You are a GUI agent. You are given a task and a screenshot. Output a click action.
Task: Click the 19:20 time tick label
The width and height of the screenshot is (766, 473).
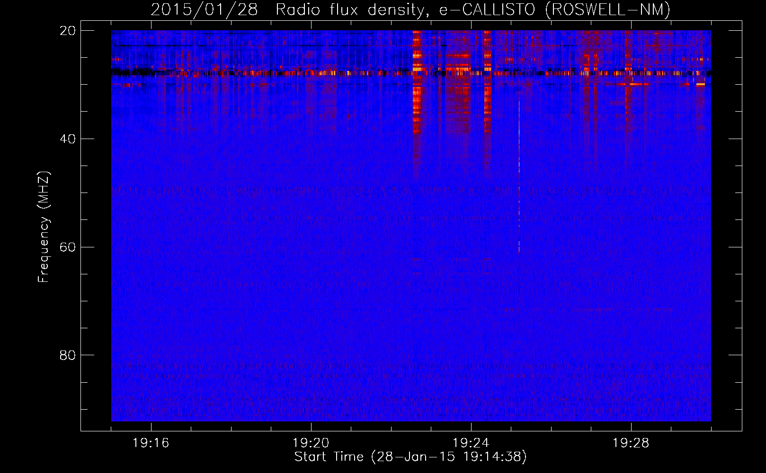(x=311, y=443)
